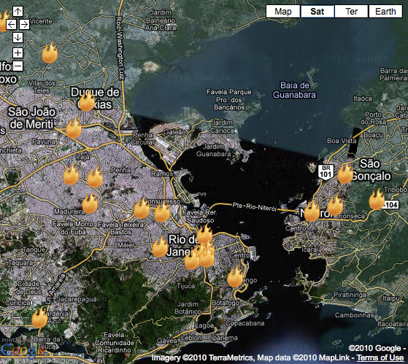This screenshot has width=408, height=364.
Task: Click fire marker below Favela Rer. Saudoso
Action: pos(204,234)
